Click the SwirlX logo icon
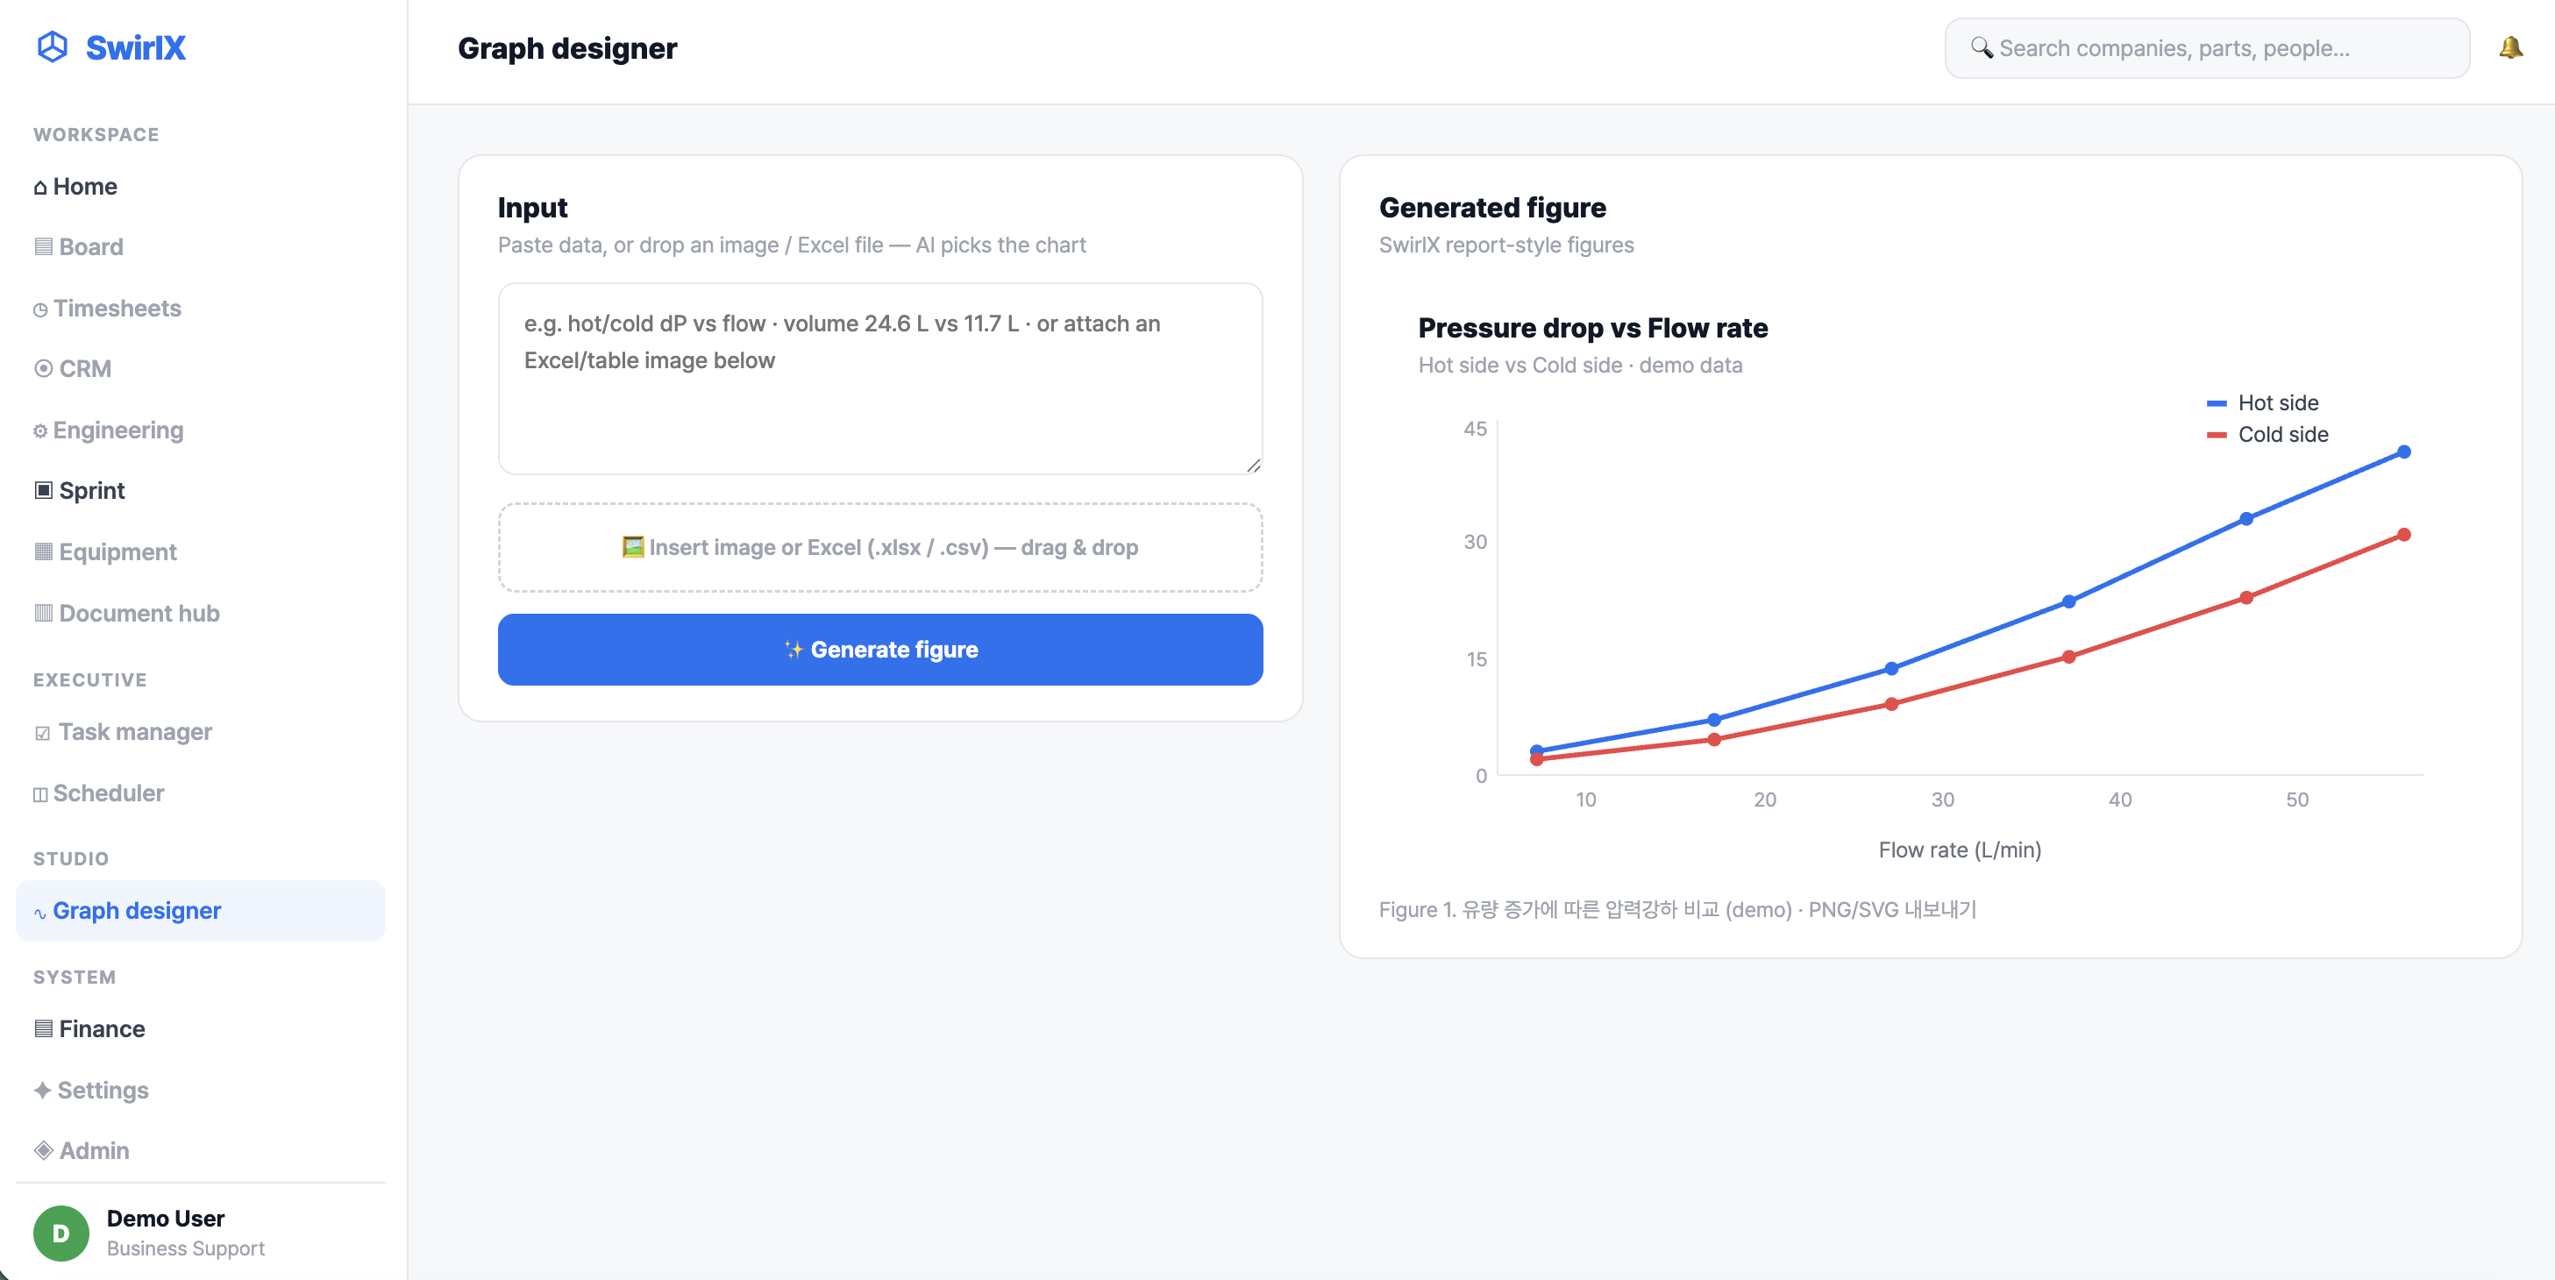 click(52, 46)
